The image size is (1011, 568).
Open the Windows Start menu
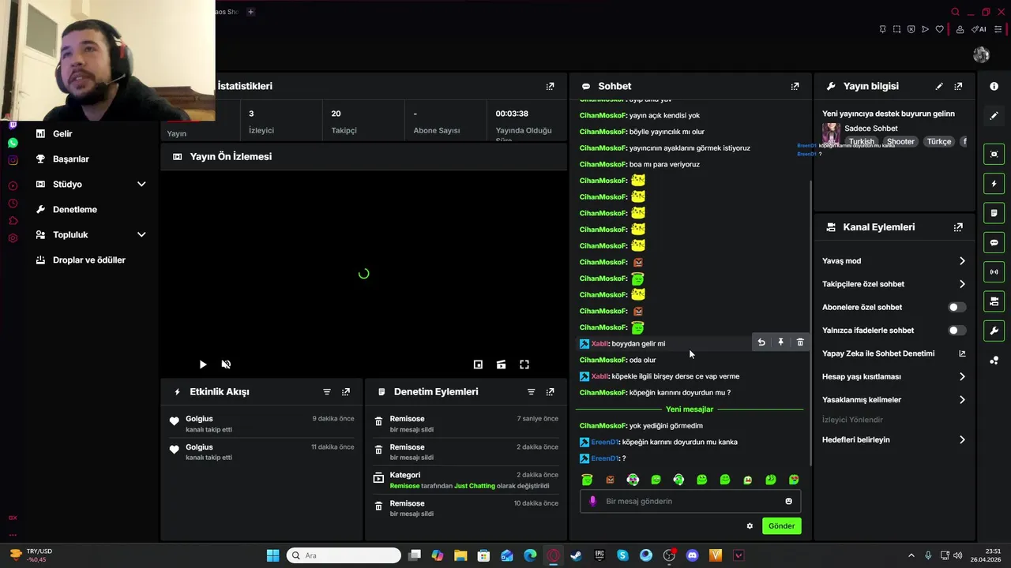tap(272, 555)
